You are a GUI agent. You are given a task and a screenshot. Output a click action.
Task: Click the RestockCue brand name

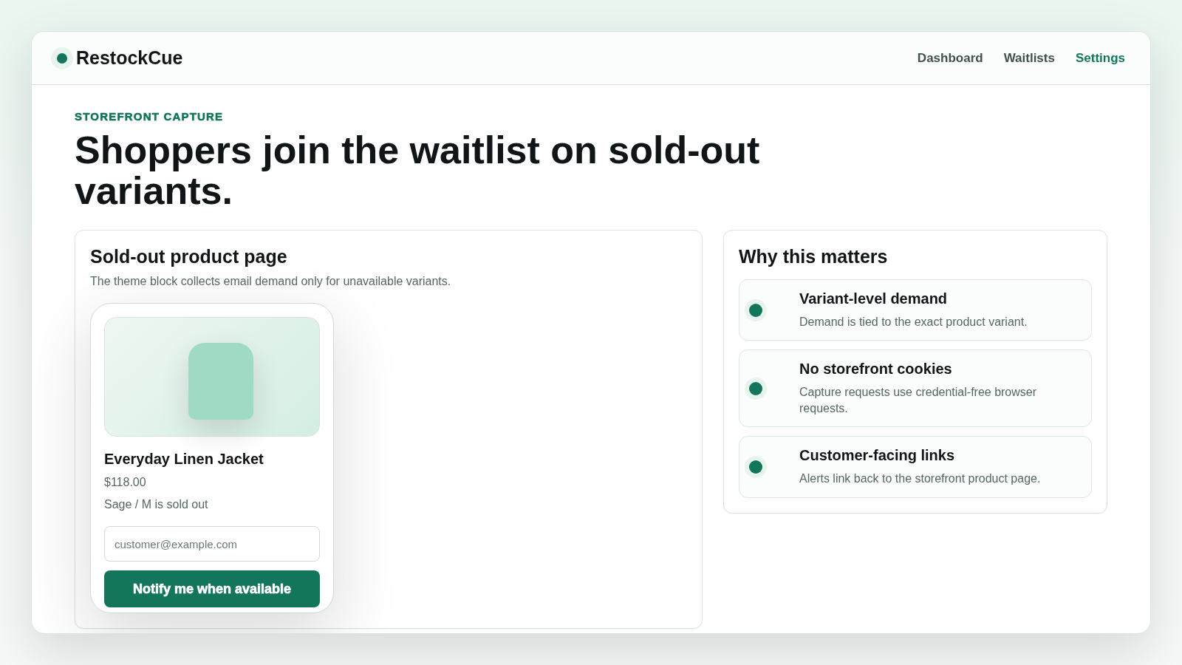pyautogui.click(x=129, y=58)
